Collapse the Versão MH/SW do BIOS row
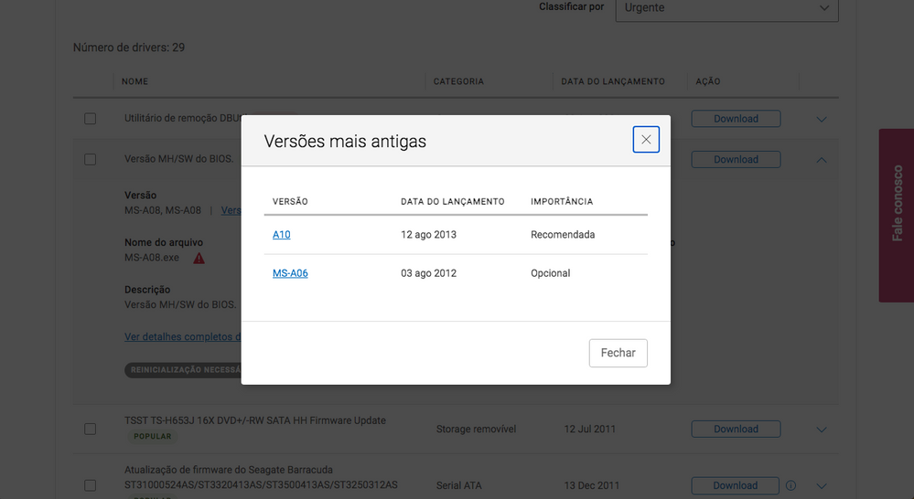The image size is (914, 499). pos(821,160)
